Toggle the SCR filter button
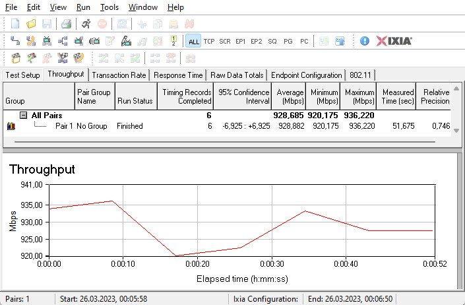Screen dimensions: 465x305 pos(225,41)
